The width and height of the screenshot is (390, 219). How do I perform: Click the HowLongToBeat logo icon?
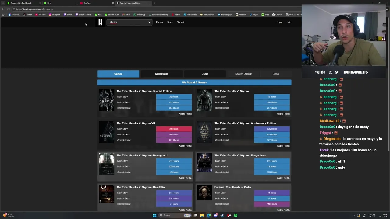click(x=100, y=22)
